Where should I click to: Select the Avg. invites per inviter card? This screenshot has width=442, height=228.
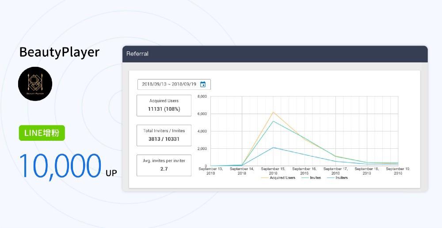pyautogui.click(x=164, y=166)
